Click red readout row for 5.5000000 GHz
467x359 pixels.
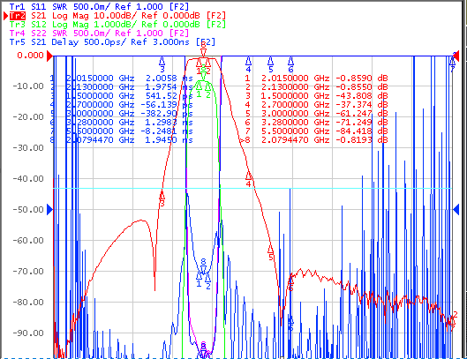(316, 131)
